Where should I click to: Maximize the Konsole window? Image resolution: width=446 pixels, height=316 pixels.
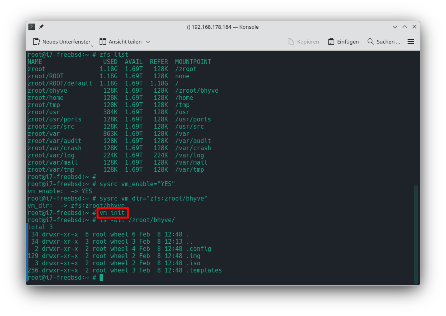tap(405, 27)
